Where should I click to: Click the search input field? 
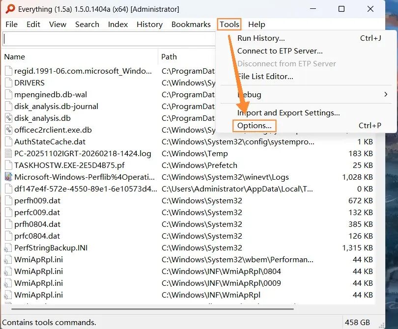(x=109, y=39)
